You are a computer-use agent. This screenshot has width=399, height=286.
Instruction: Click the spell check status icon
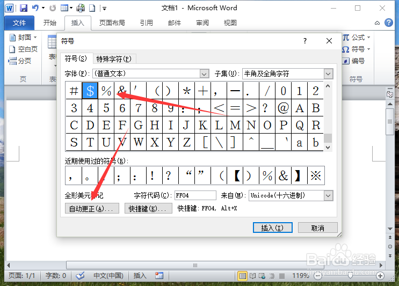tap(80, 276)
